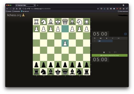Jump to the first move of the game
This screenshot has width=134, height=94.
101,38
